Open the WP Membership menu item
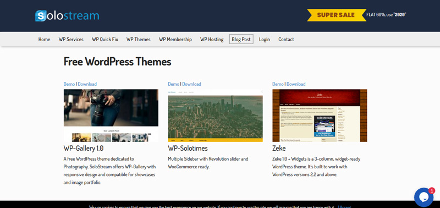440x208 pixels. (x=175, y=39)
